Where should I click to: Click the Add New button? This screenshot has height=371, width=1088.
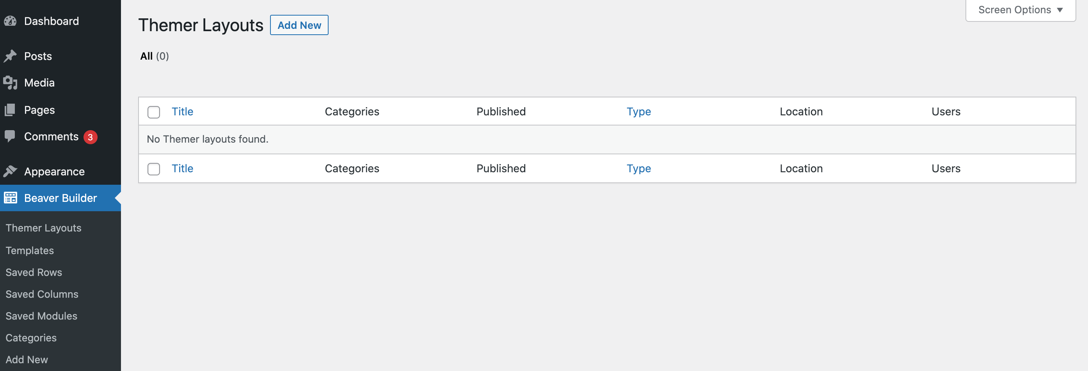click(x=299, y=25)
